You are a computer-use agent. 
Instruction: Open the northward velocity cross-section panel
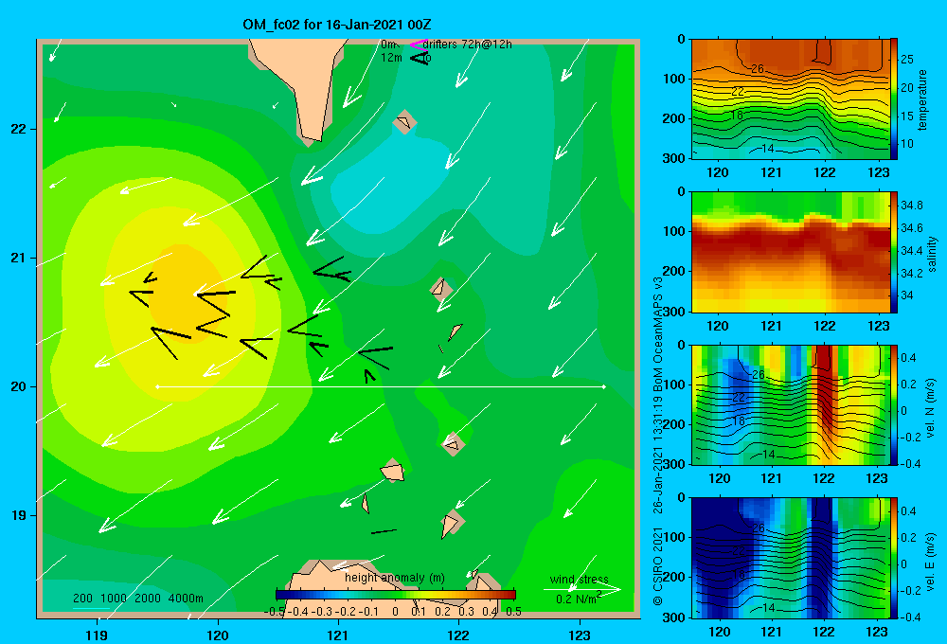790,404
